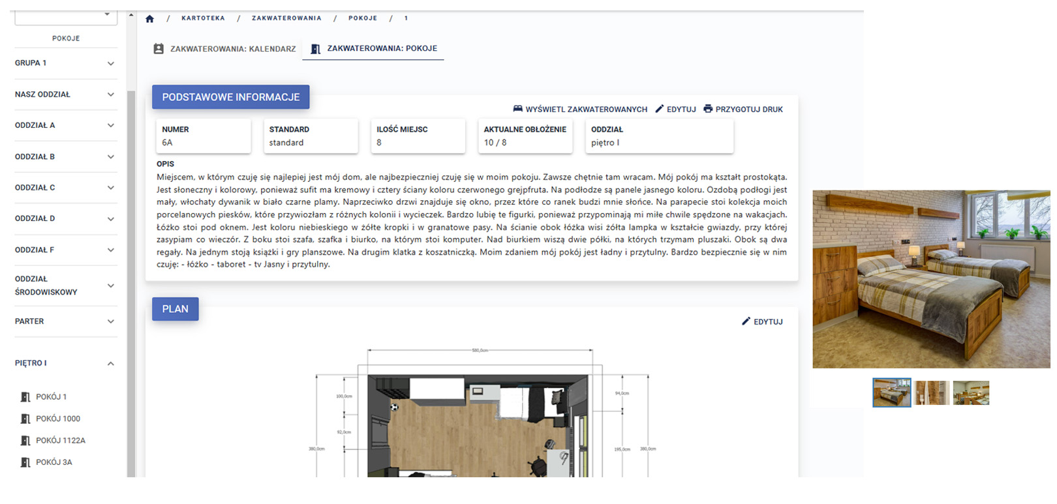Expand the Grupa 1 section
The width and height of the screenshot is (1057, 504).
(x=110, y=64)
